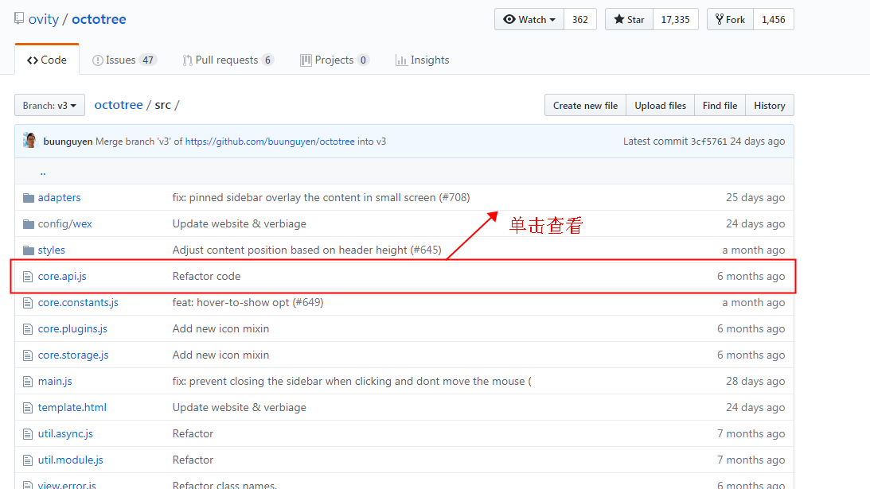View the 17,335 stargazers count
Image resolution: width=870 pixels, height=489 pixels.
[x=675, y=19]
